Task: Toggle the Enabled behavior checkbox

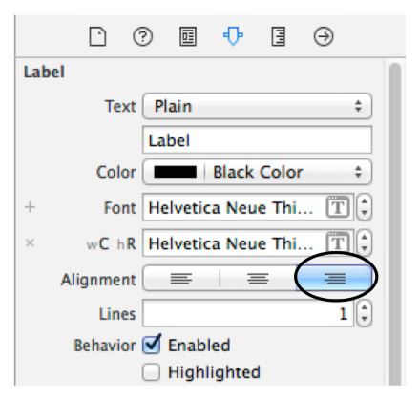Action: pyautogui.click(x=152, y=345)
